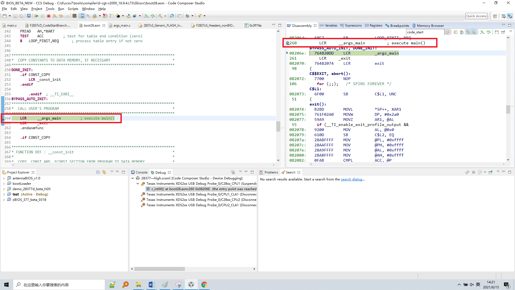Click the Debug view horizontal scrollbar
This screenshot has height=290, width=515.
160,269
